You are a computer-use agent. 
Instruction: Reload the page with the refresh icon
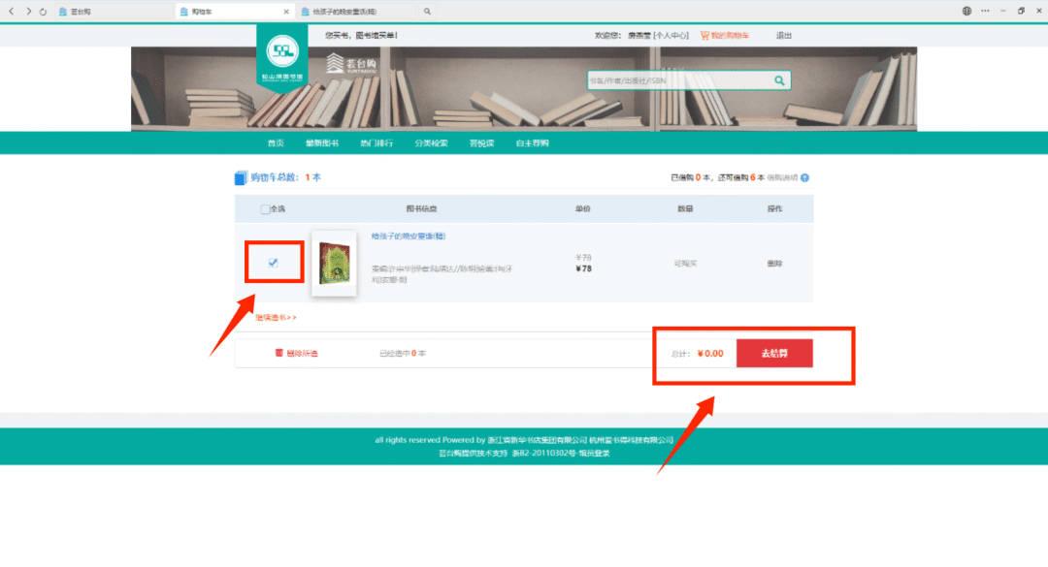43,12
